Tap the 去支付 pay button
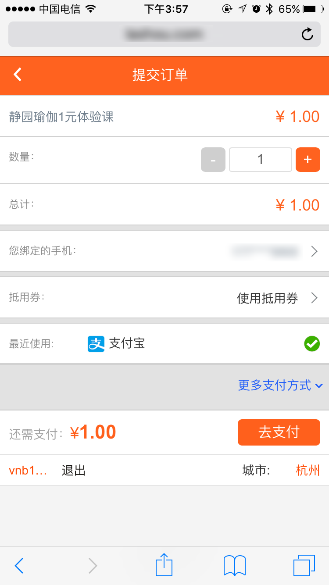 pyautogui.click(x=279, y=432)
